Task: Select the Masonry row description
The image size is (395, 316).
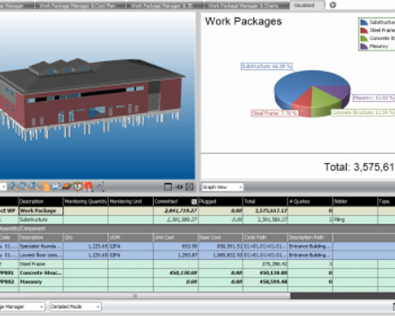Action: (x=41, y=282)
